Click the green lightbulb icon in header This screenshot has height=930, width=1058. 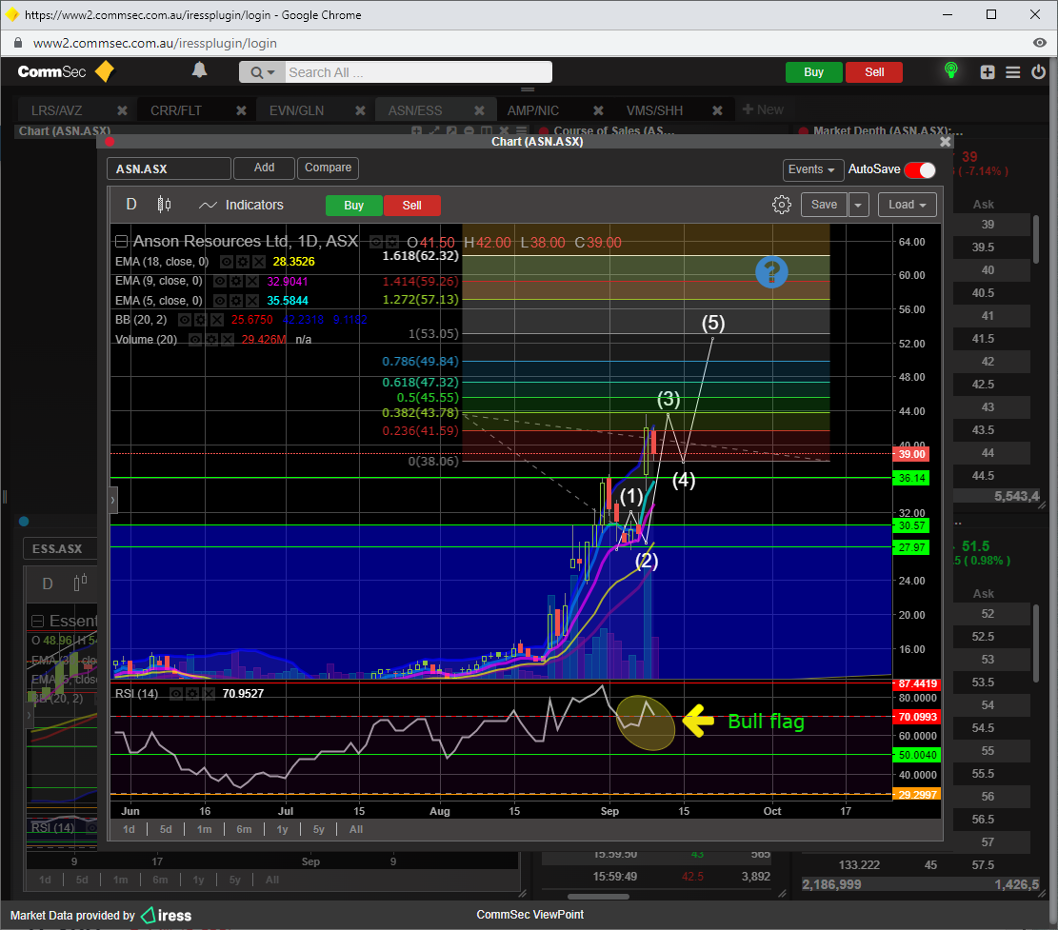coord(949,71)
